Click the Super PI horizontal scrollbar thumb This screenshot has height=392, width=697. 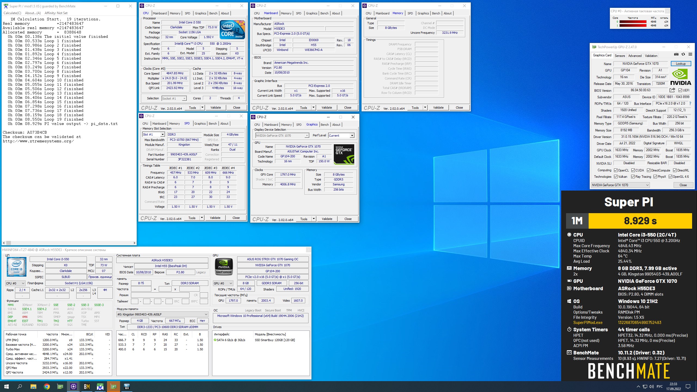click(x=8, y=243)
